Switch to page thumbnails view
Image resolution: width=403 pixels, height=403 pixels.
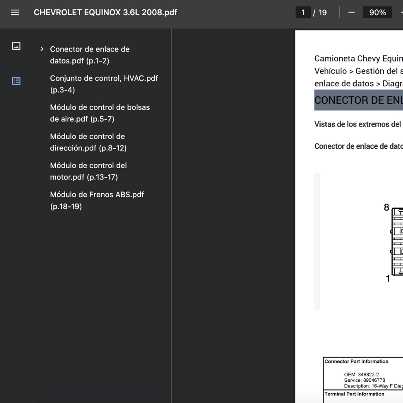pos(16,46)
